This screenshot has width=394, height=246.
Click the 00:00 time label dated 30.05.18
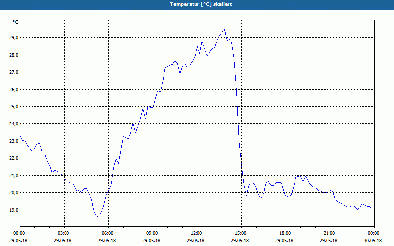pyautogui.click(x=373, y=233)
